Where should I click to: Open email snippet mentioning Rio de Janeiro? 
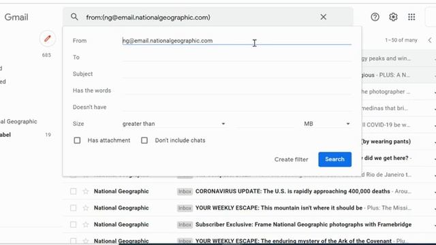pos(386,175)
